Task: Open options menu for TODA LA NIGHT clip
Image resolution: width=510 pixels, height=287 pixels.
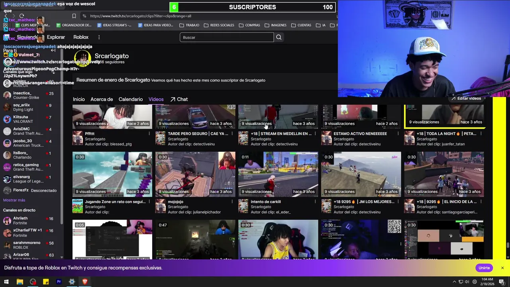Action: 481,134
